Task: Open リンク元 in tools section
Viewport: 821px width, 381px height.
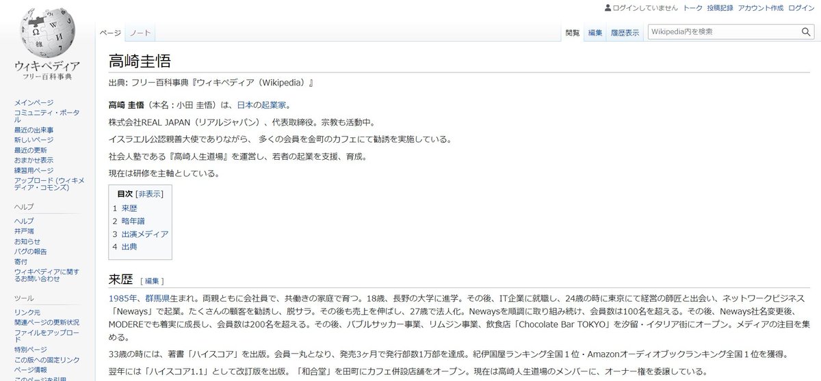Action: coord(27,313)
